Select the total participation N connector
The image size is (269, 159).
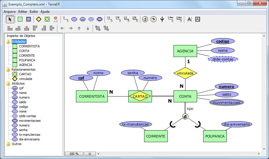tap(135, 19)
